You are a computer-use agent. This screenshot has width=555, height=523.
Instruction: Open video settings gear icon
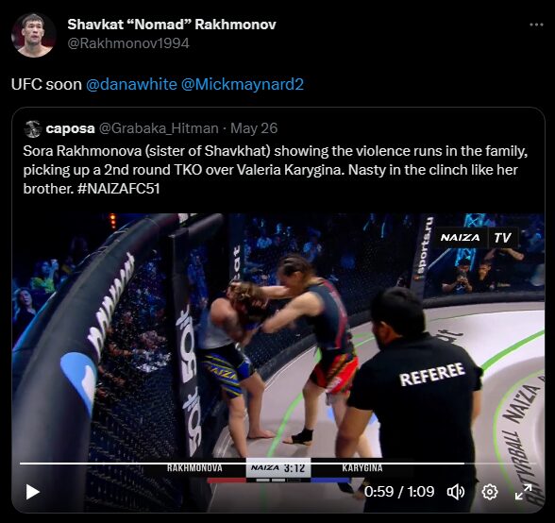point(490,492)
